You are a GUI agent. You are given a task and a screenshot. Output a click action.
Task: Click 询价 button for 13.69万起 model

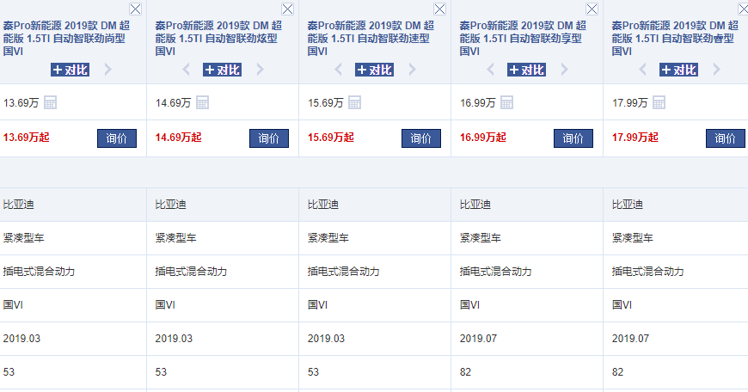(x=117, y=138)
